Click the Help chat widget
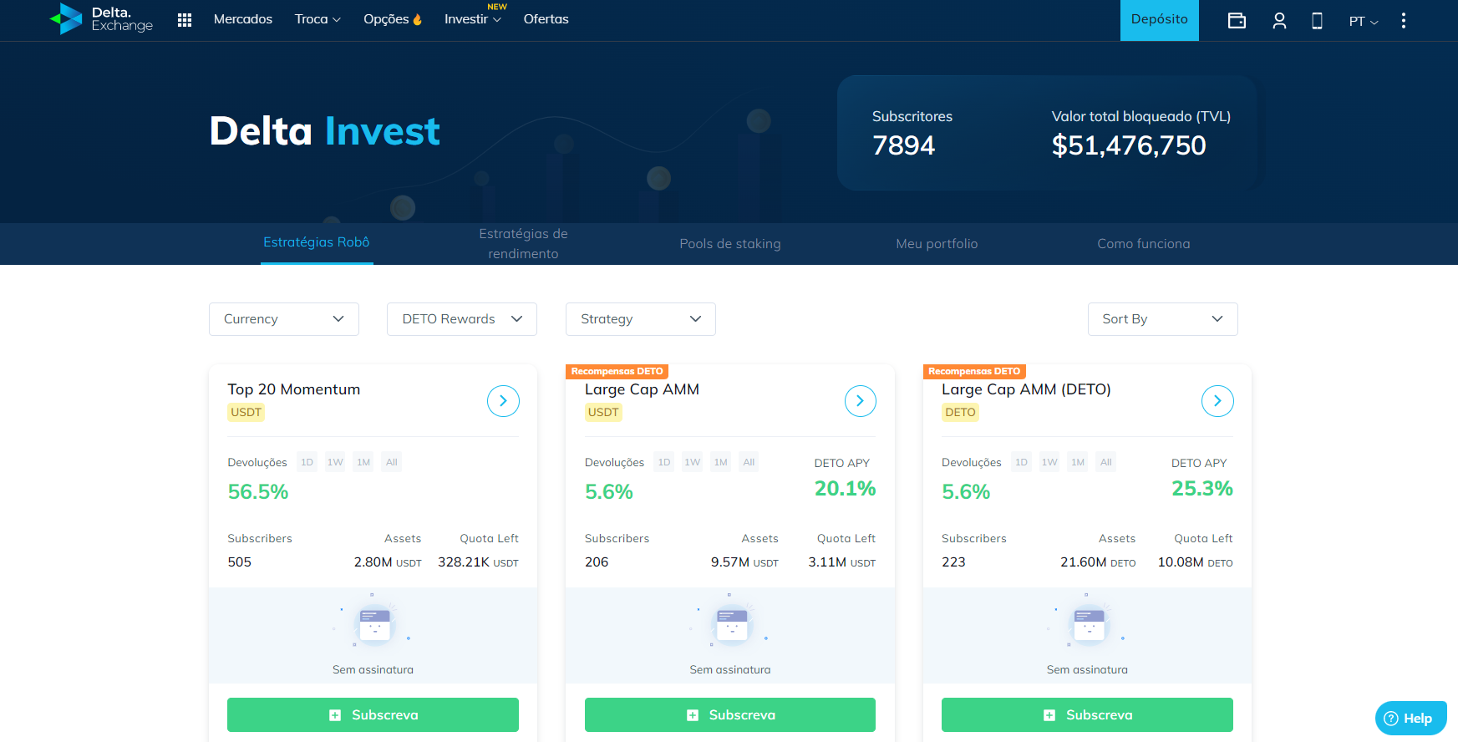 pos(1410,718)
